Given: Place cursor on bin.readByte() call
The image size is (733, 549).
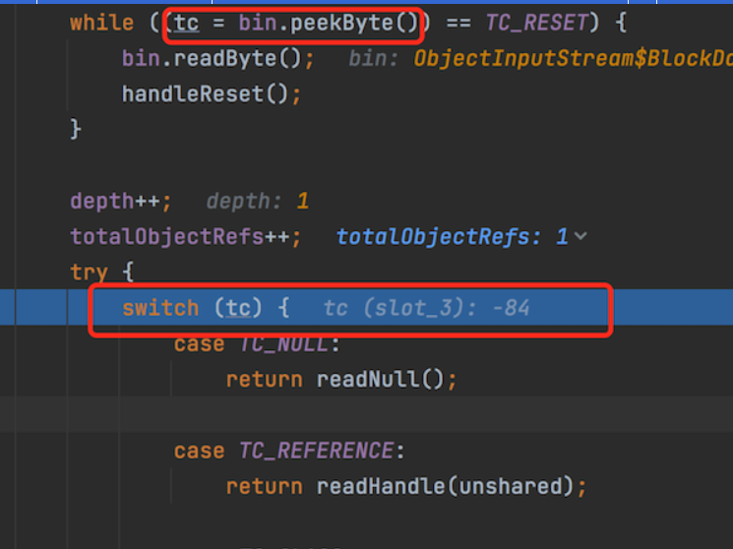Looking at the screenshot, I should (216, 58).
